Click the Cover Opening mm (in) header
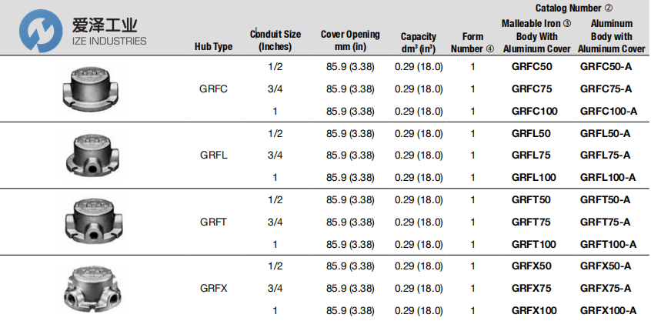The image size is (651, 321). pos(350,41)
